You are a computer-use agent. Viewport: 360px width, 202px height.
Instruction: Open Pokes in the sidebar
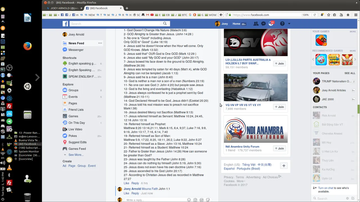(x=73, y=136)
